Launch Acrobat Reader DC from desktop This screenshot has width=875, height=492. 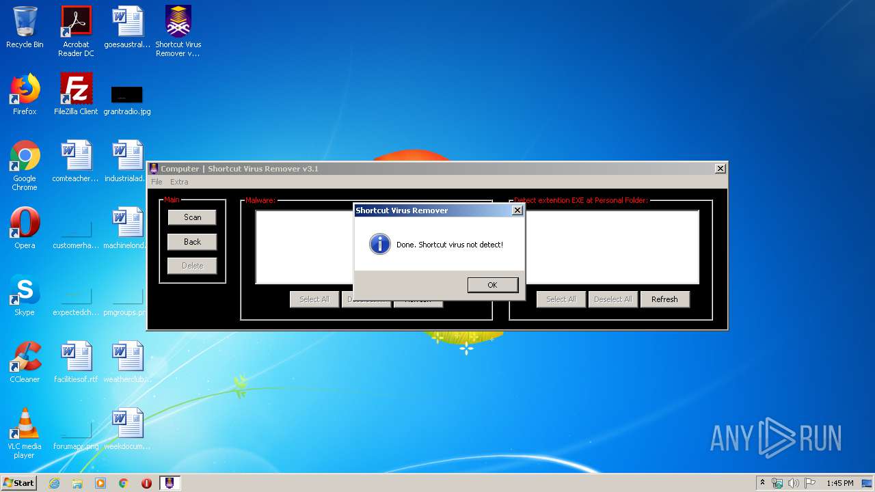[76, 31]
